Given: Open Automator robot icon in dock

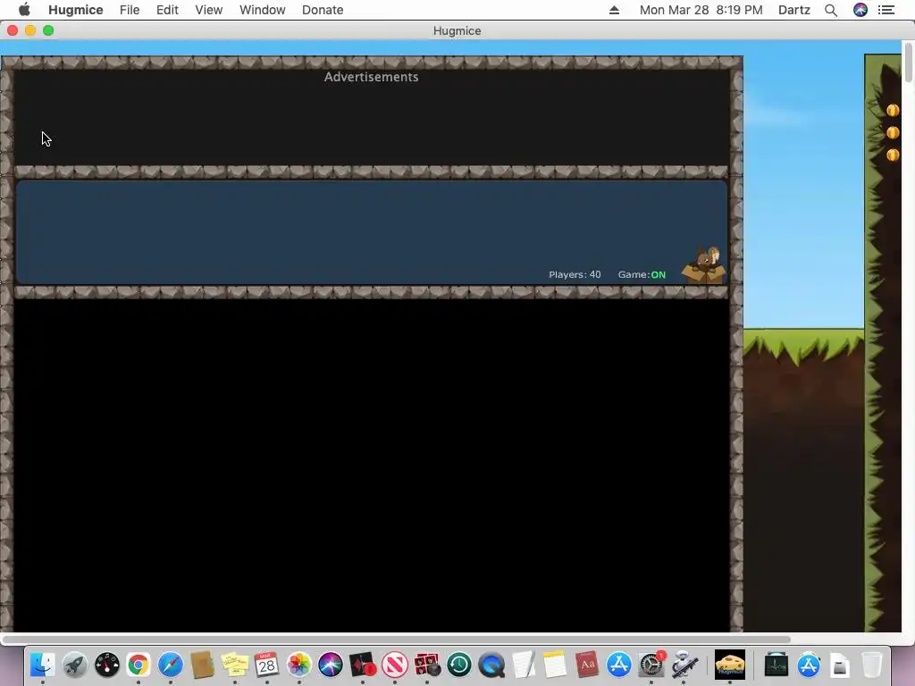Looking at the screenshot, I should click(684, 665).
